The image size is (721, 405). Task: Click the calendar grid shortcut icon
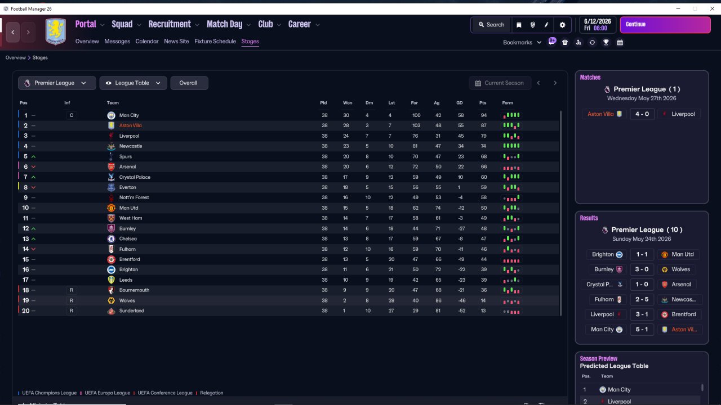point(620,42)
